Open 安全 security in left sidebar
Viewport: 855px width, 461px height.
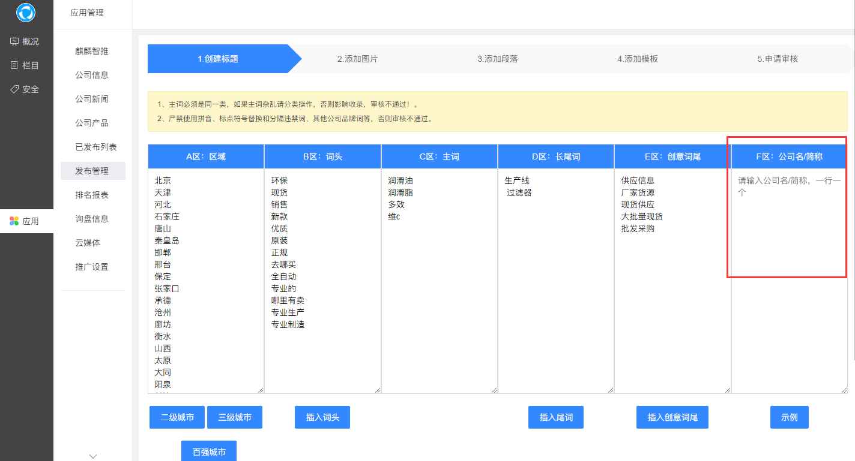tap(25, 89)
